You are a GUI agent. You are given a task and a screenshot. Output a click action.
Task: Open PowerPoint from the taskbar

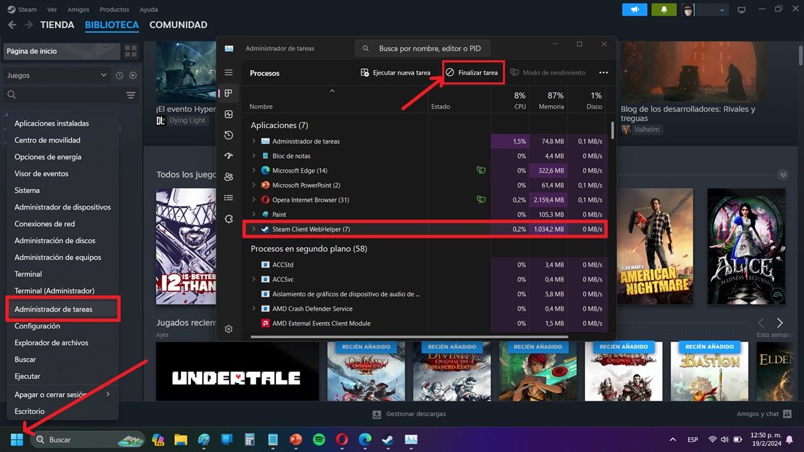click(295, 440)
